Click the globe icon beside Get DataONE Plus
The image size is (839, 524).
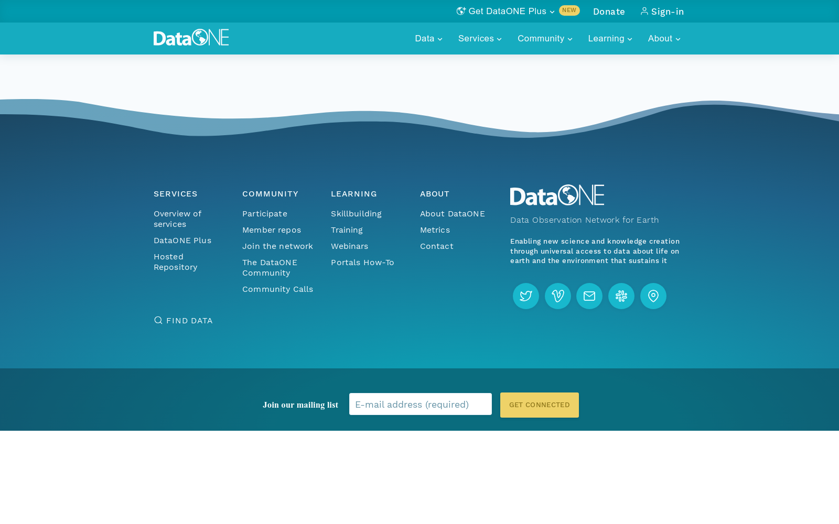click(x=461, y=11)
